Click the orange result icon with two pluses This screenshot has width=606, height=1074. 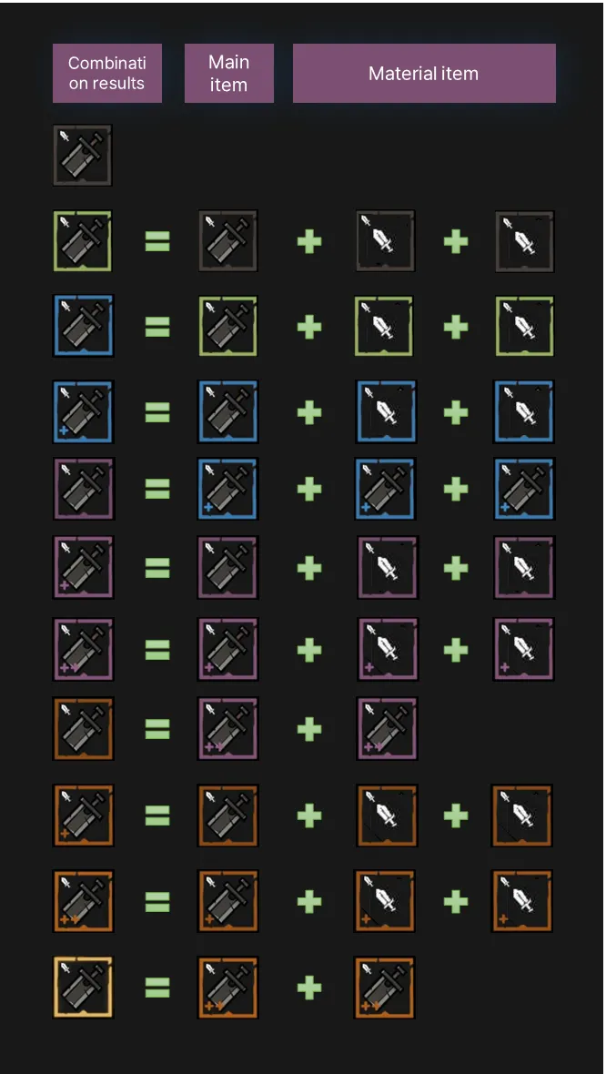point(83,901)
